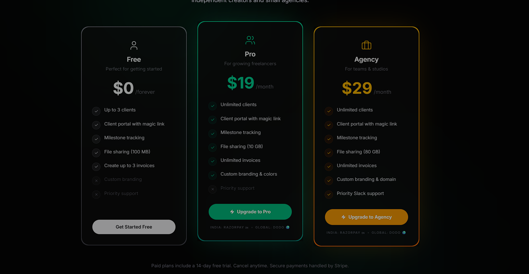The width and height of the screenshot is (529, 274).
Task: Click the X icon beside Priority support in Pro
Action: 213,189
